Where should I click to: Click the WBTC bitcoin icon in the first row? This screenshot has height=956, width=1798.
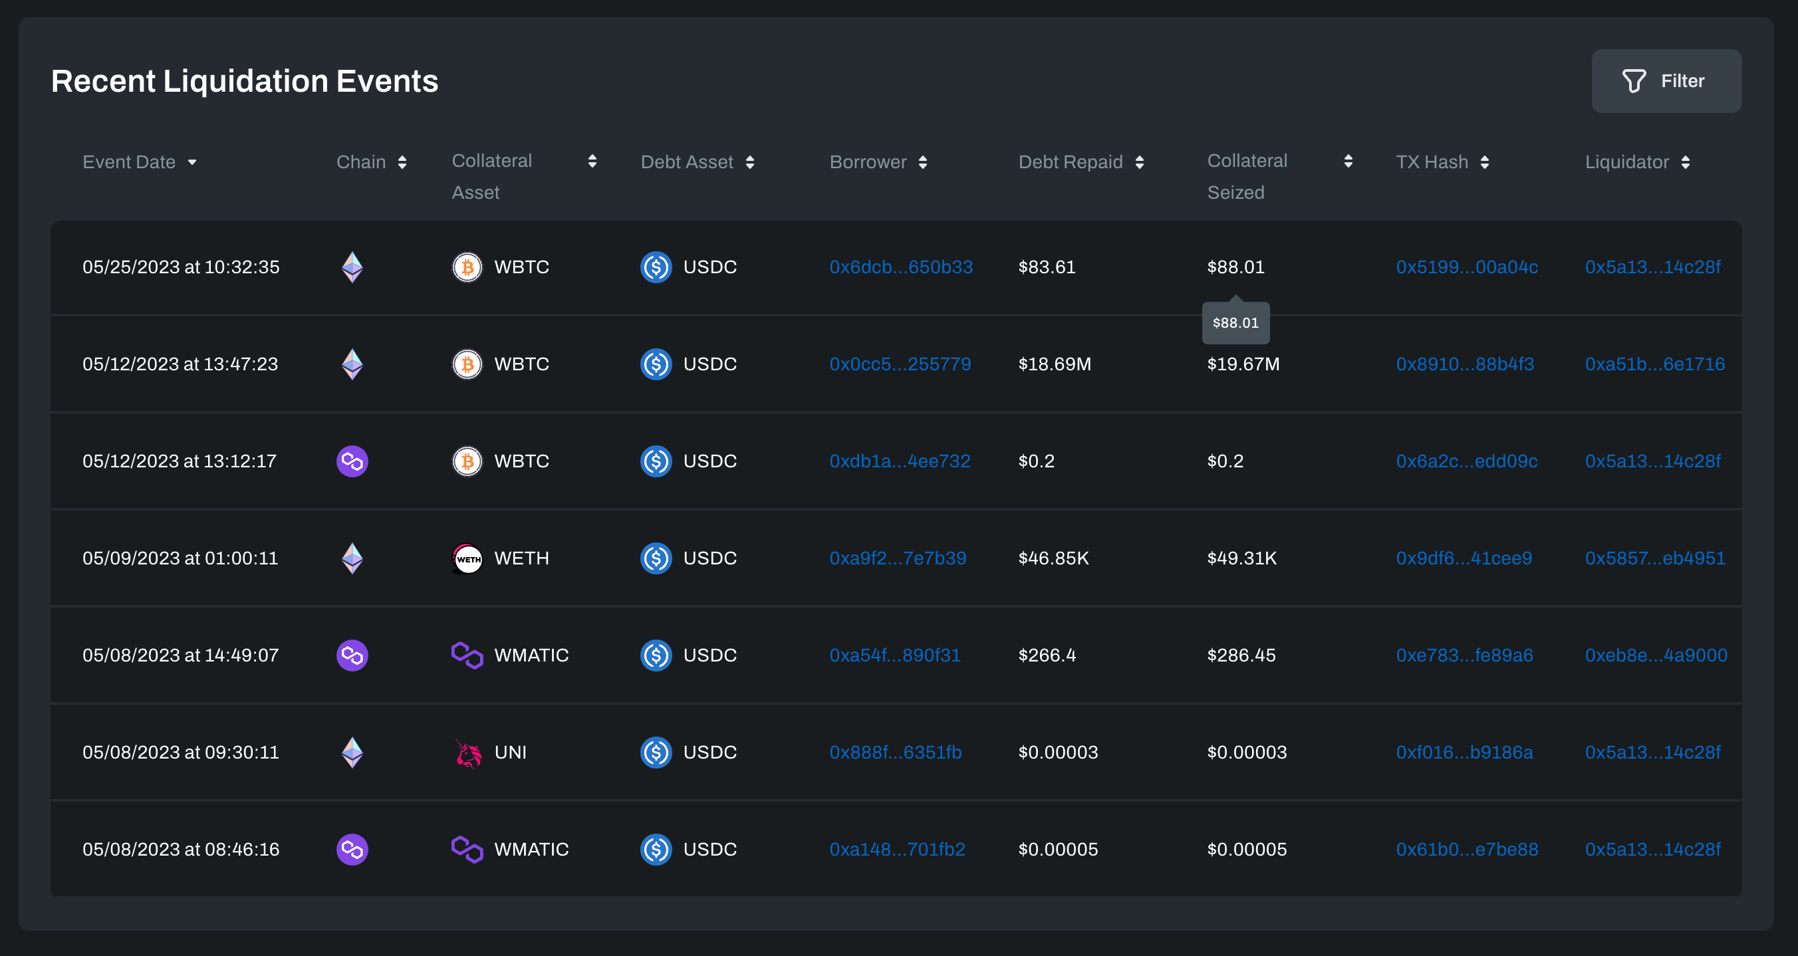pyautogui.click(x=467, y=267)
